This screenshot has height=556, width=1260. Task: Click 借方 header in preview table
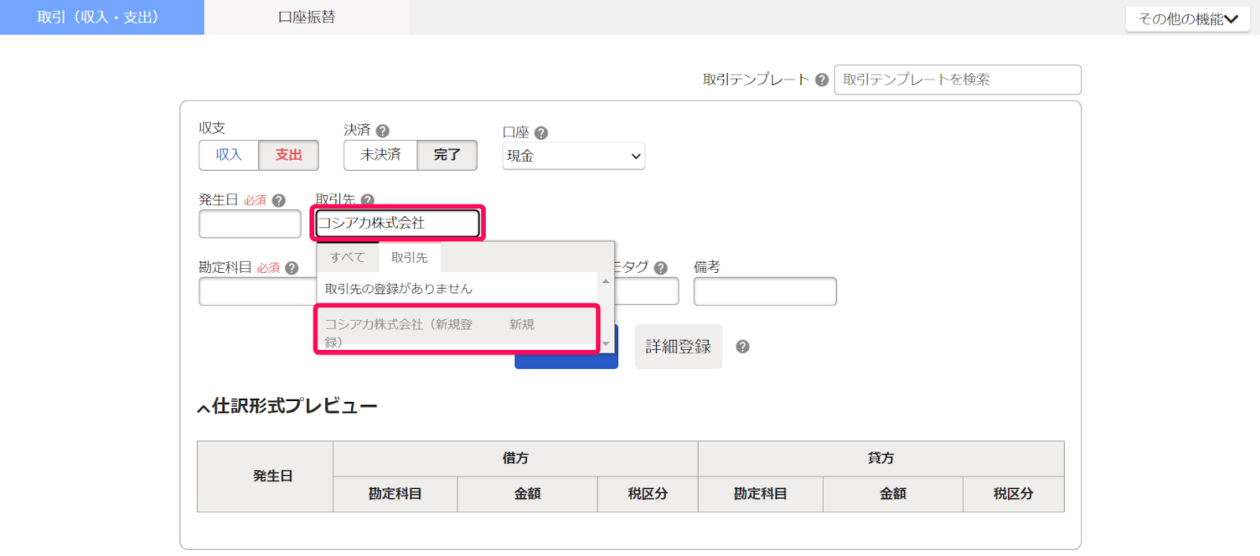pyautogui.click(x=515, y=458)
